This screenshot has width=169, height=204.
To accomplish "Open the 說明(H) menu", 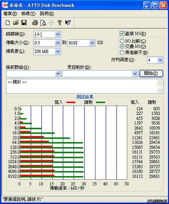I will click(47, 14).
